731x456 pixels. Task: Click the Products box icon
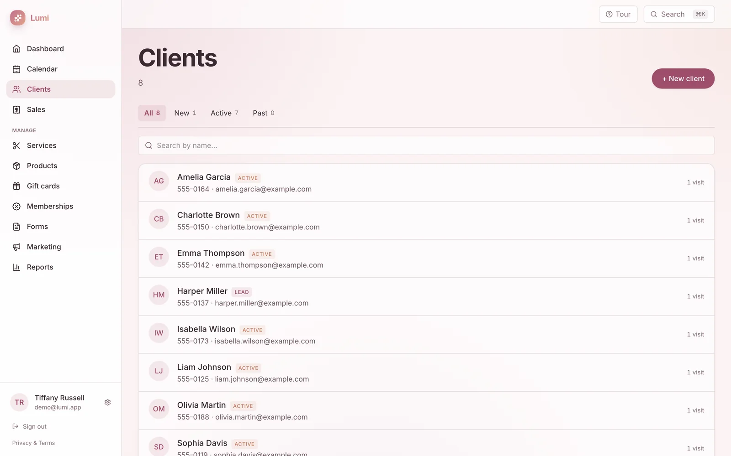(x=16, y=166)
